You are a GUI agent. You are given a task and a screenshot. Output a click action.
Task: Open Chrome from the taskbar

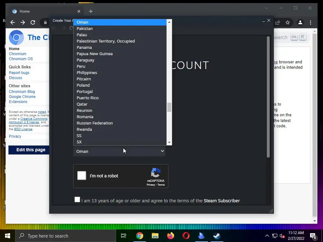point(140,236)
